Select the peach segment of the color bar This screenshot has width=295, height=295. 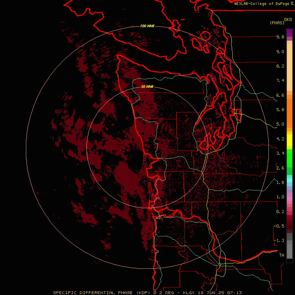coord(289,66)
